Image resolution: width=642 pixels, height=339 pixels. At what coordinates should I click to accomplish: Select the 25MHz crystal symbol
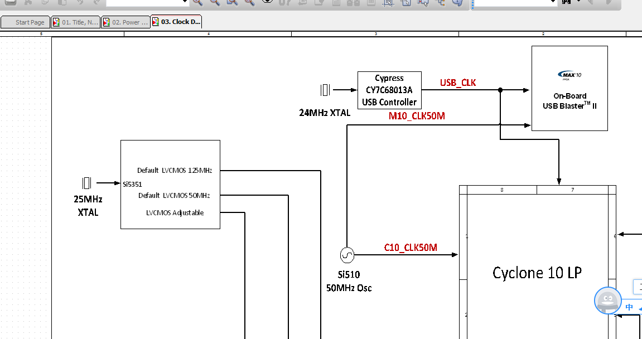point(87,183)
